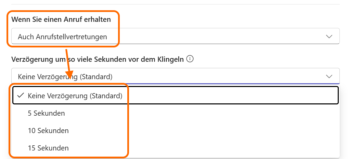Click the chevron of the delay dropdown

click(x=329, y=76)
